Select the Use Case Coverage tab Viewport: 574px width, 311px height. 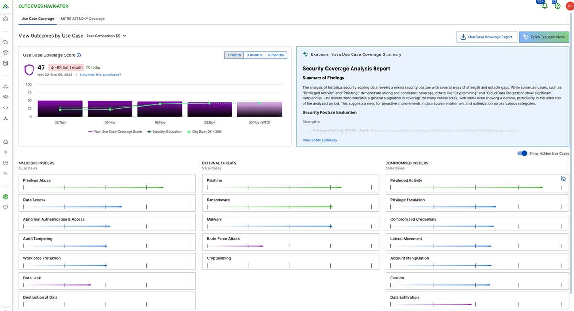pos(37,19)
